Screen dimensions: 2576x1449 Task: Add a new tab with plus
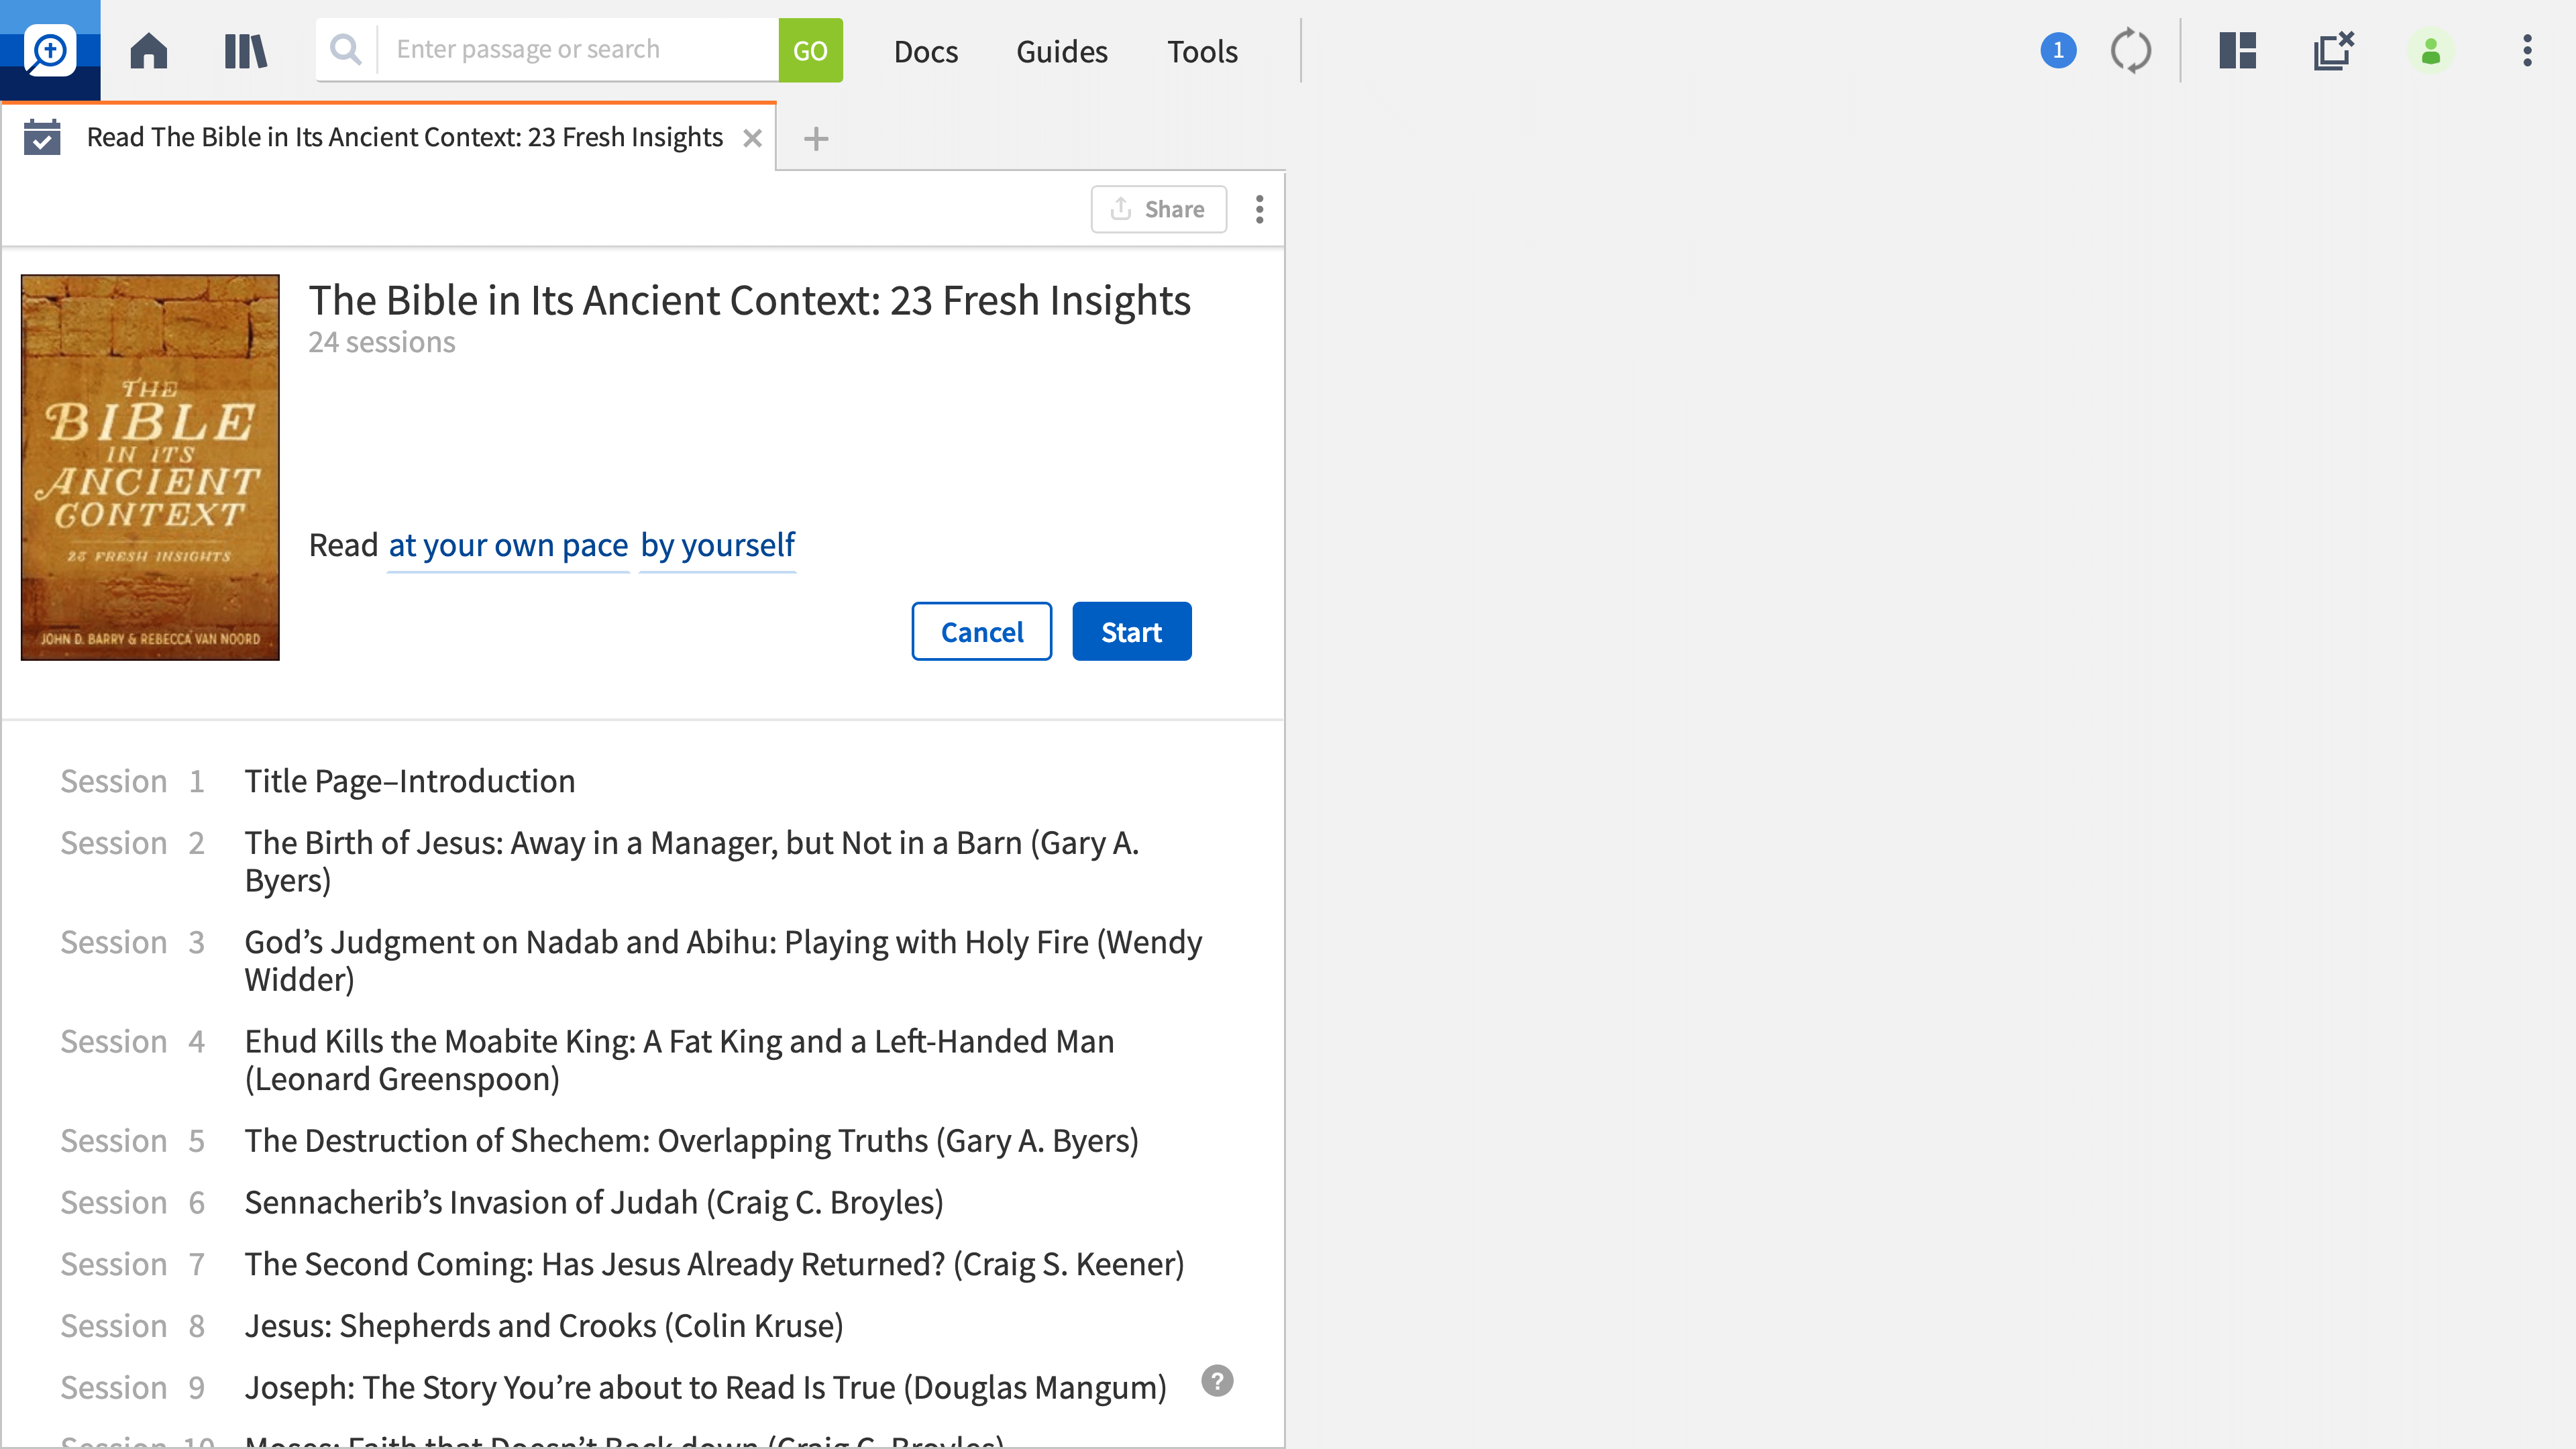click(816, 138)
